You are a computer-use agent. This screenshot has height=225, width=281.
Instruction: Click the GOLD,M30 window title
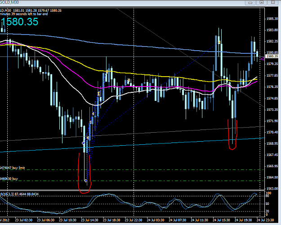[x=9, y=2]
